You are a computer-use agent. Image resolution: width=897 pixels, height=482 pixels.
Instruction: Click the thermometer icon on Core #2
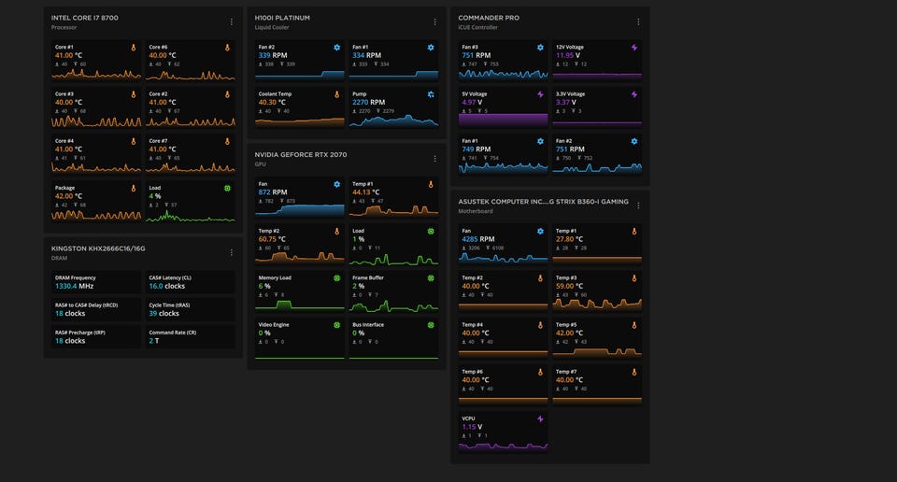(227, 94)
